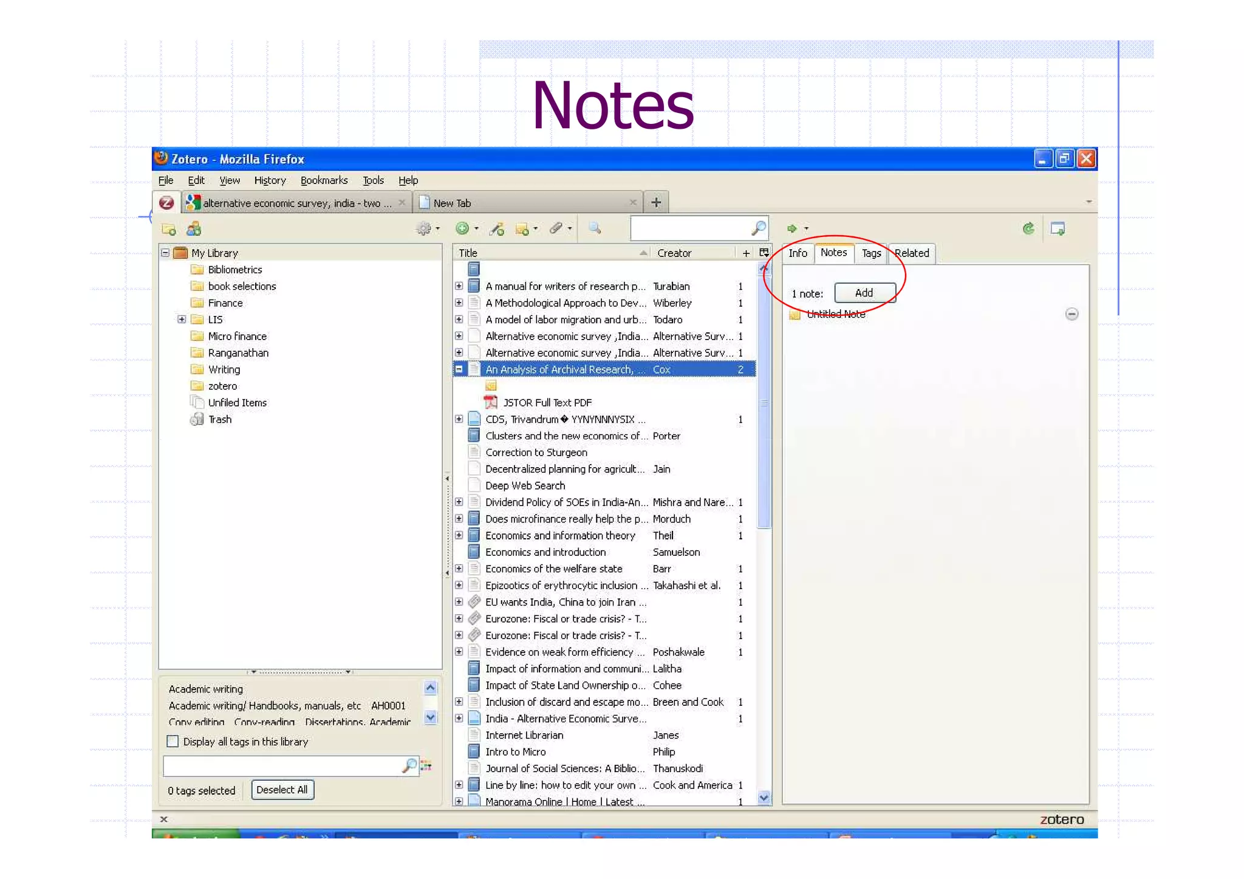Click the search magnifier in quick search box
The image size is (1244, 879).
click(759, 228)
